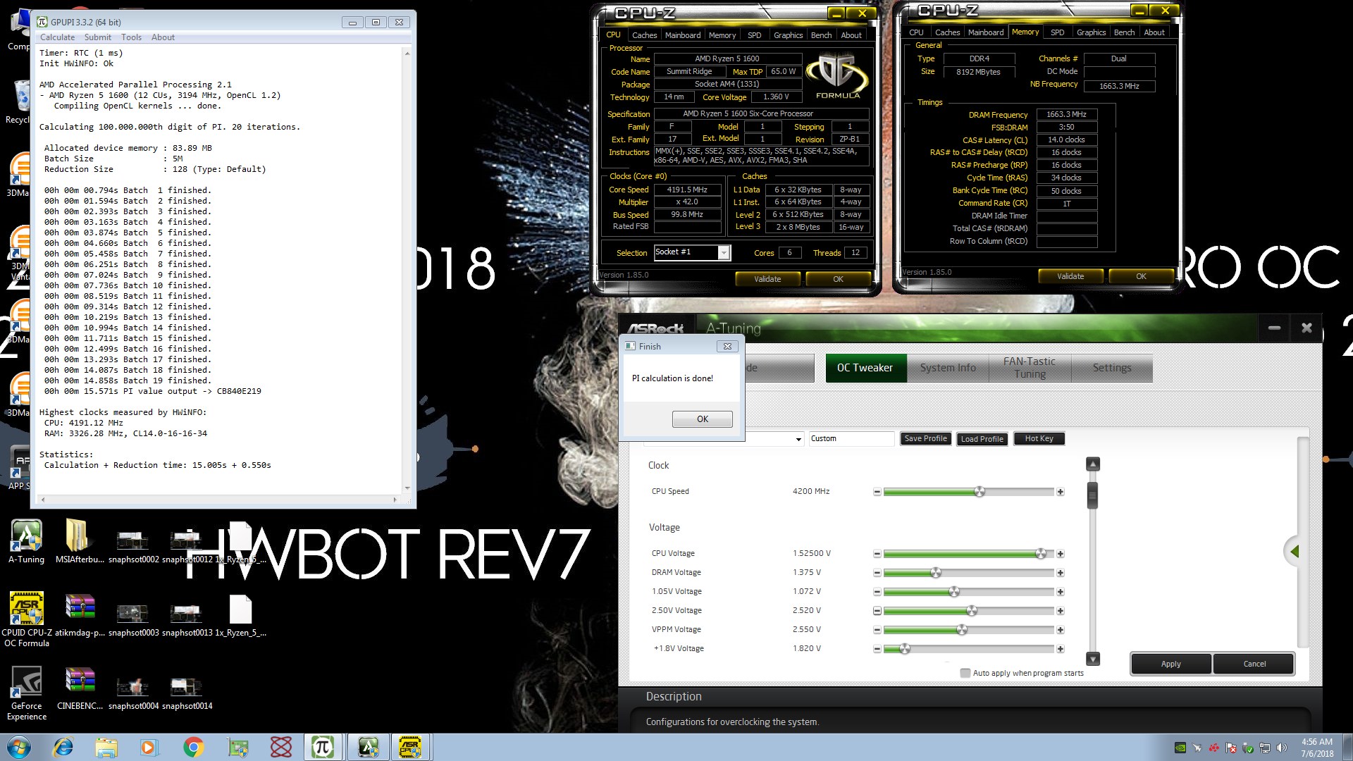Open CPU tab in right CPU-Z window

click(x=916, y=32)
